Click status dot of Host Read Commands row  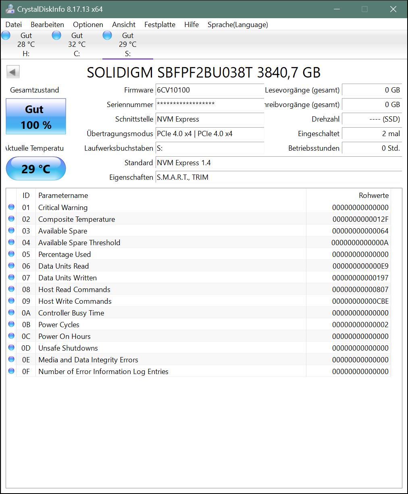pyautogui.click(x=11, y=289)
